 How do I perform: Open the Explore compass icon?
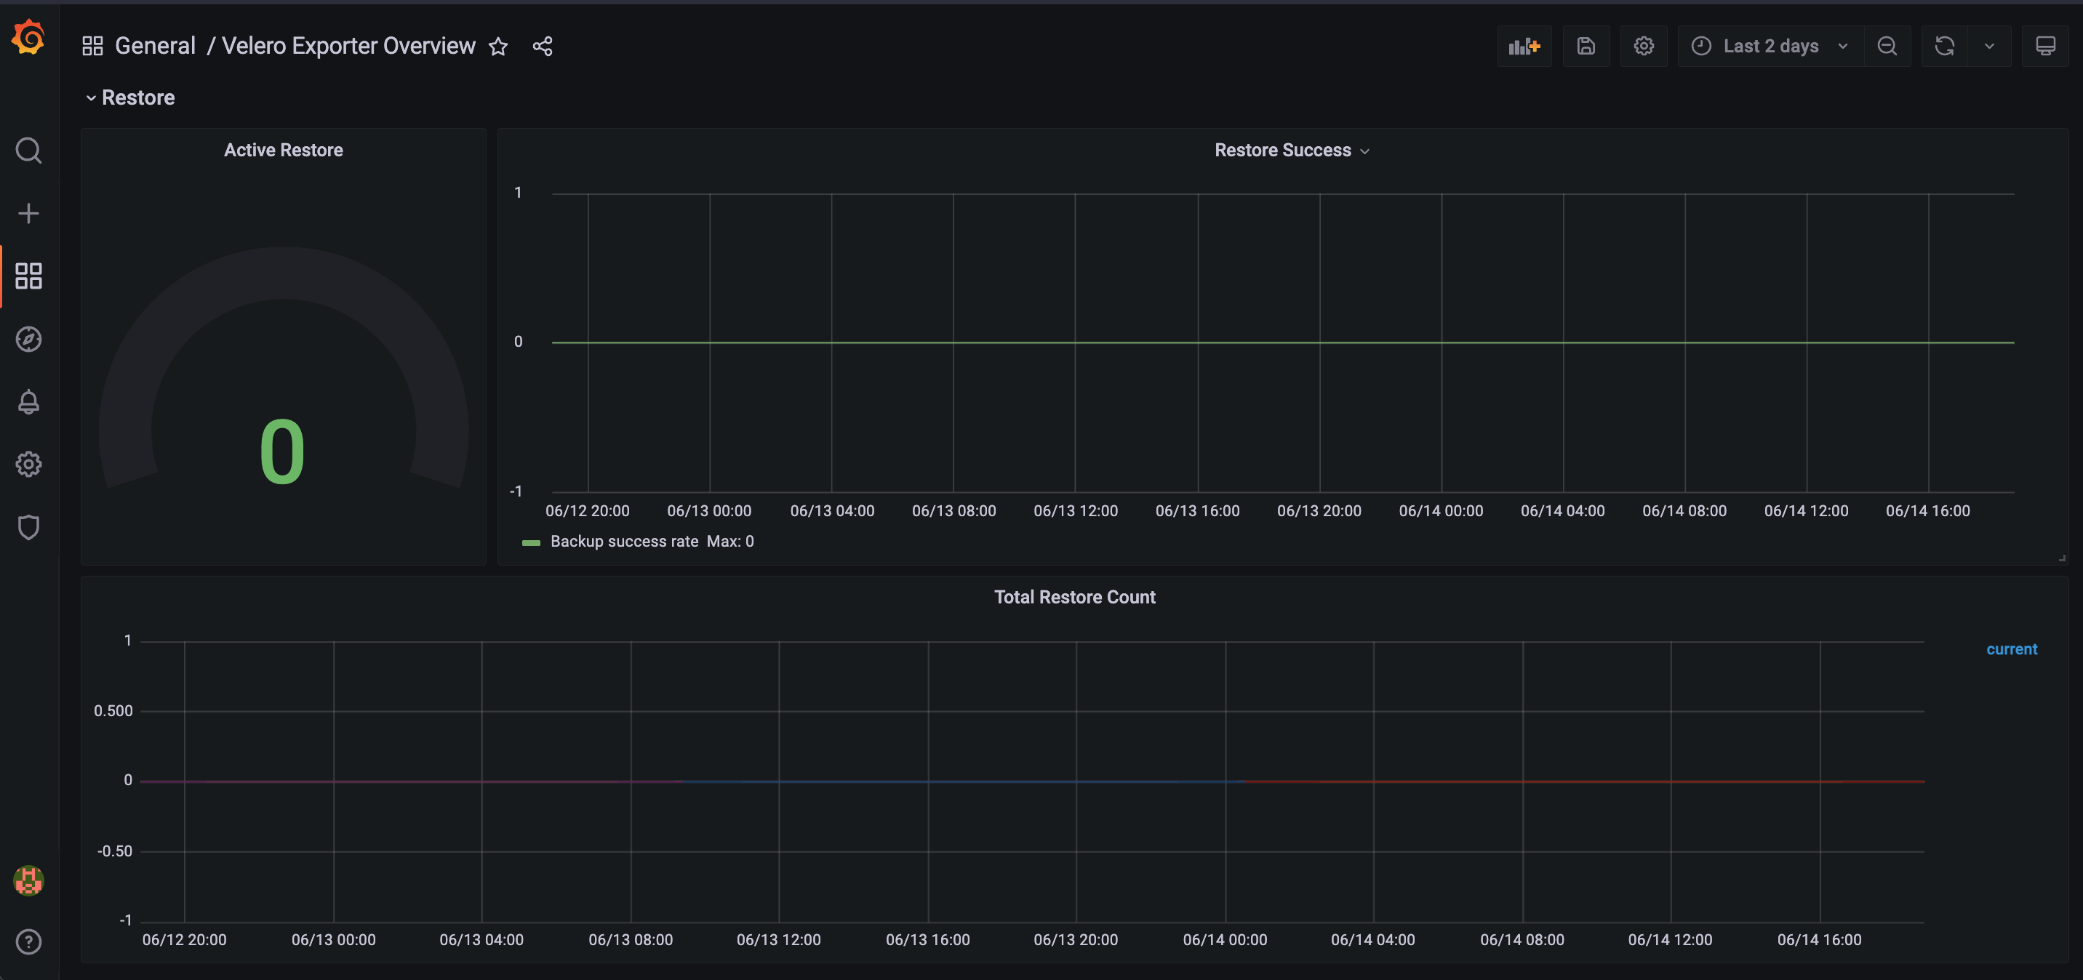pyautogui.click(x=28, y=339)
